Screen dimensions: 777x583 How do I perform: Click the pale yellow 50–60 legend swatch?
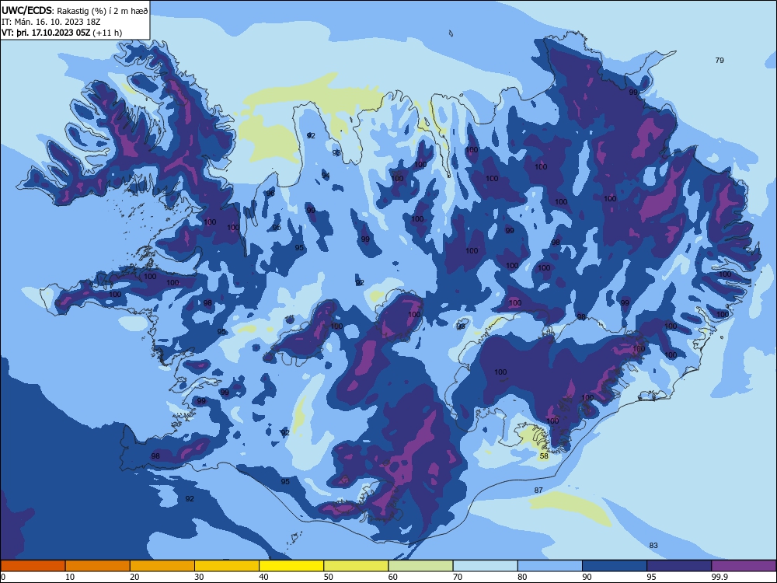[356, 566]
